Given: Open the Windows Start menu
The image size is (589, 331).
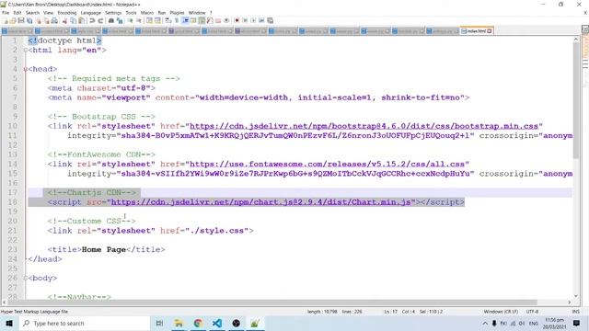Looking at the screenshot, I should 9,323.
